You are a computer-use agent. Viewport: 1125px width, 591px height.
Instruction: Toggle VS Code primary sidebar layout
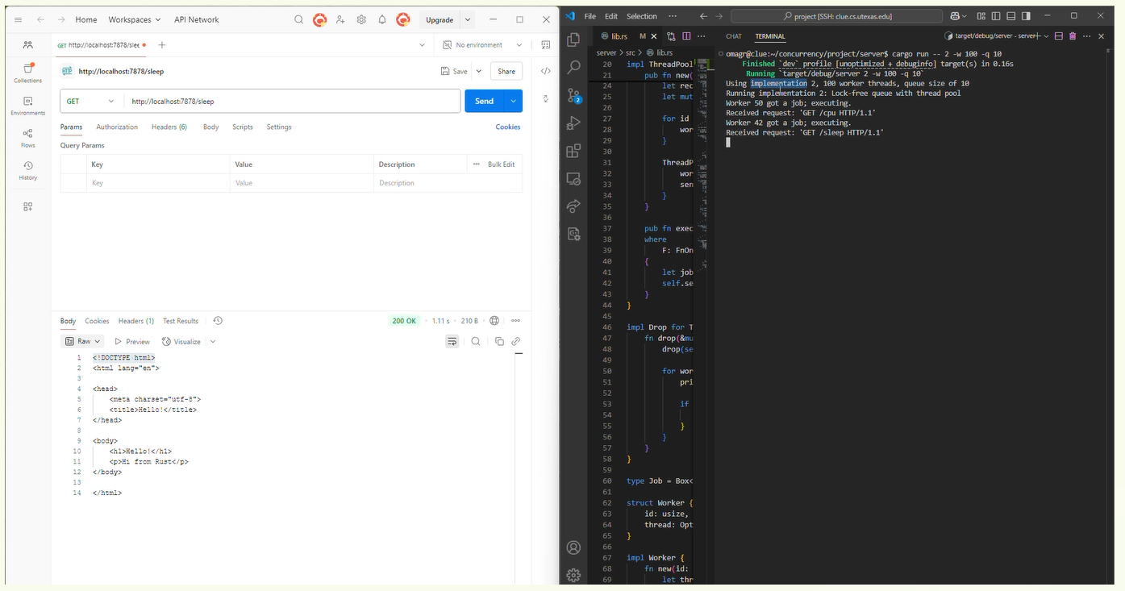click(996, 16)
